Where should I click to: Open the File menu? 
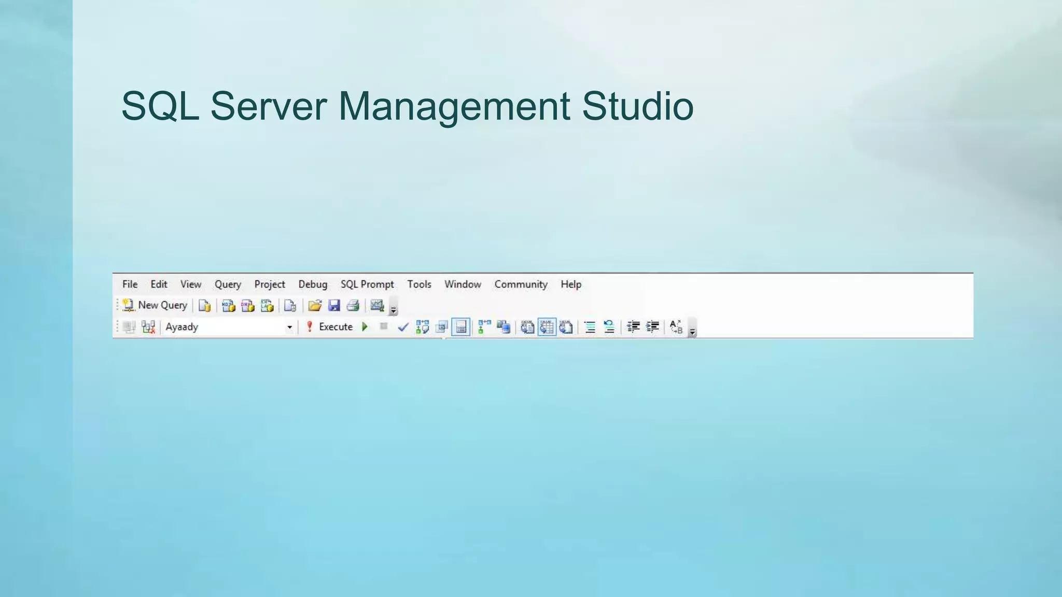(130, 285)
